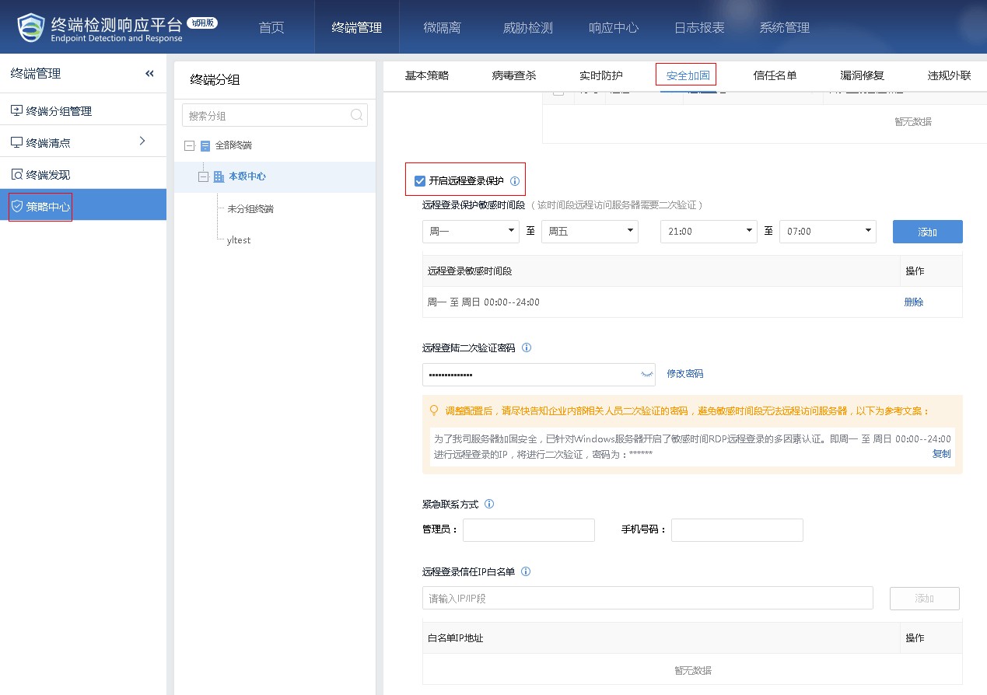Switch to the 病毒查杀 tab
This screenshot has height=695, width=987.
click(514, 75)
